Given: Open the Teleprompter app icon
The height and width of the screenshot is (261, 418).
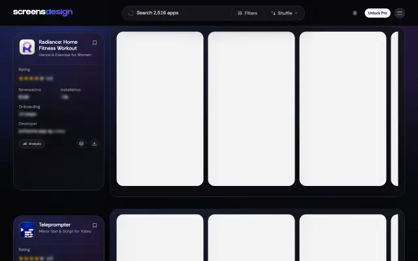Looking at the screenshot, I should point(27,230).
